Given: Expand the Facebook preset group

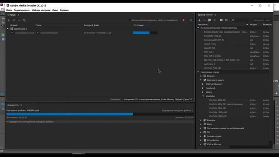Looking at the screenshot, I should pos(203,88).
